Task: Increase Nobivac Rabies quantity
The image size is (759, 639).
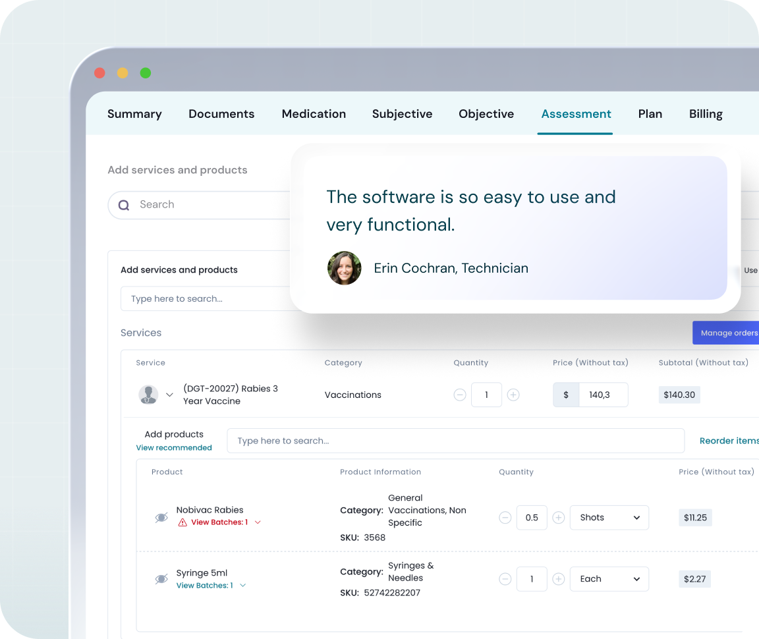Action: coord(559,518)
